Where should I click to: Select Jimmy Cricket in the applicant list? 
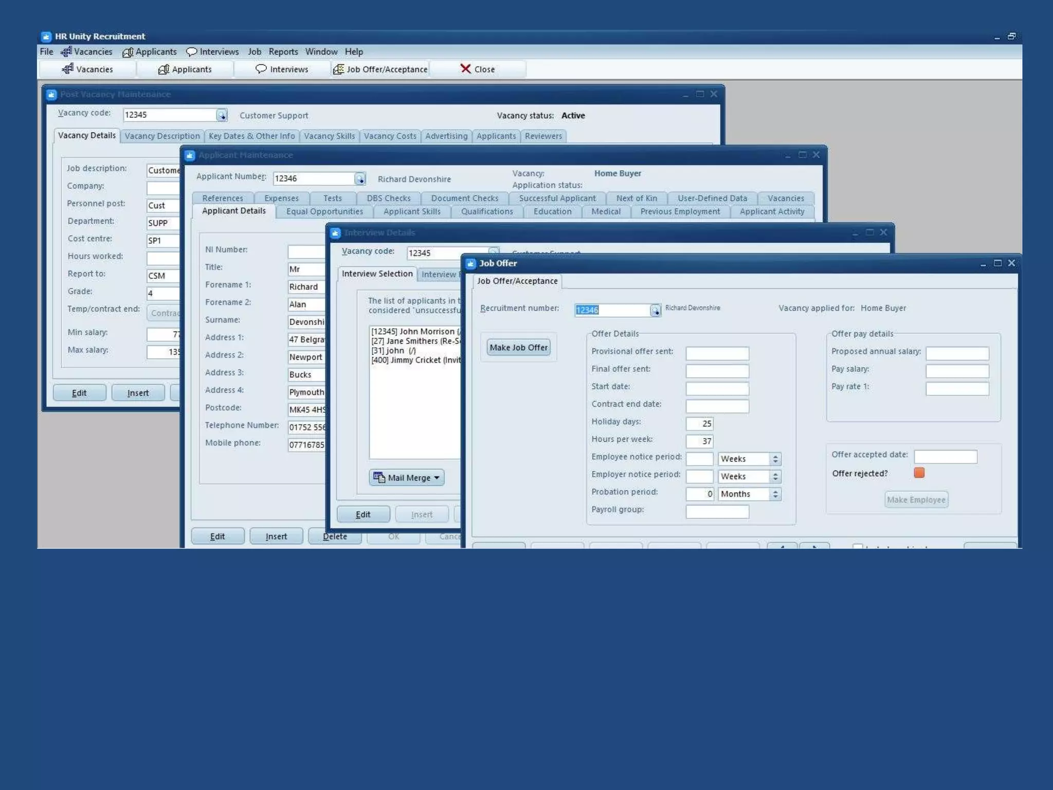(x=415, y=360)
